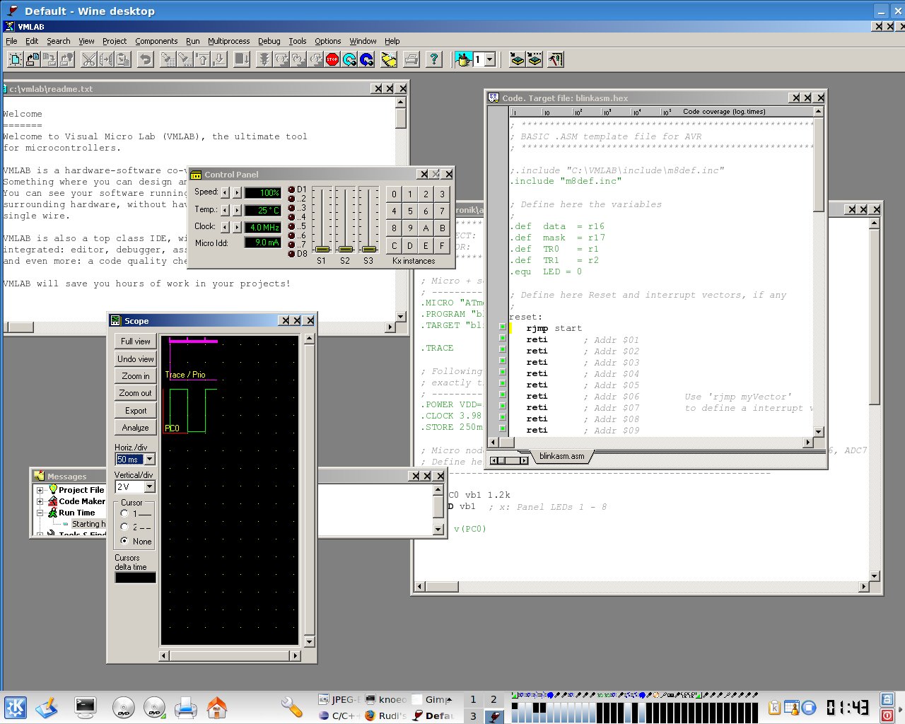Expand the Project File tree node
Image resolution: width=905 pixels, height=724 pixels.
(x=40, y=490)
